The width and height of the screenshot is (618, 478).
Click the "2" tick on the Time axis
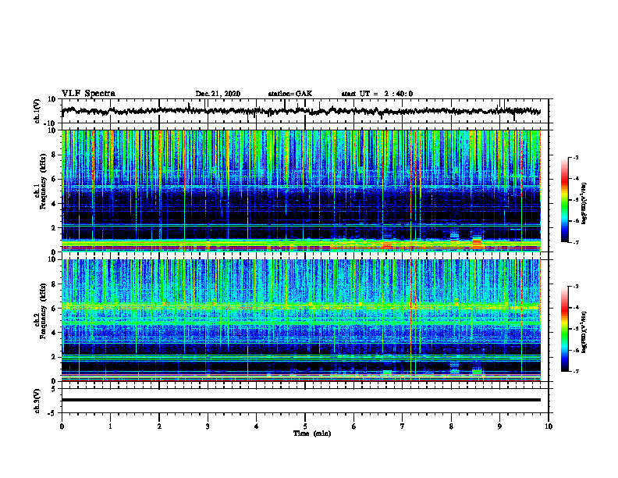point(159,426)
